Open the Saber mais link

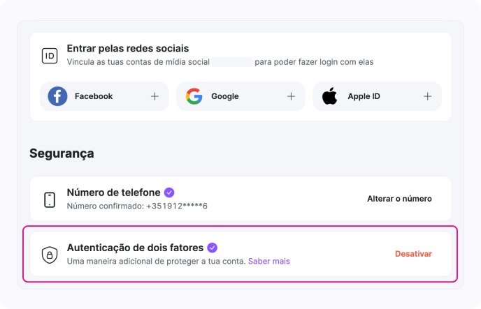pos(269,262)
